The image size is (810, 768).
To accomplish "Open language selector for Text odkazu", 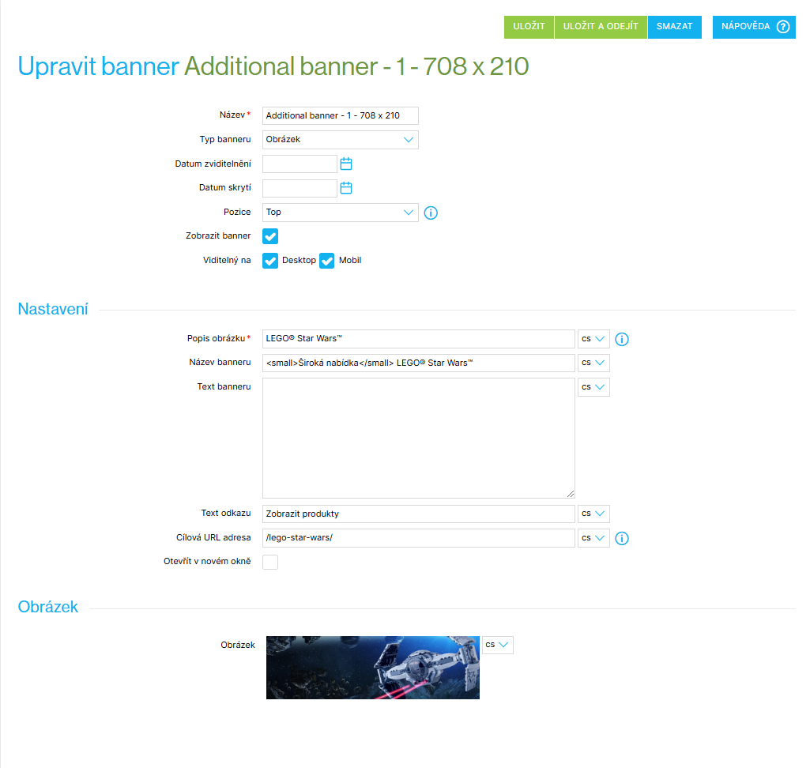I will [x=593, y=514].
